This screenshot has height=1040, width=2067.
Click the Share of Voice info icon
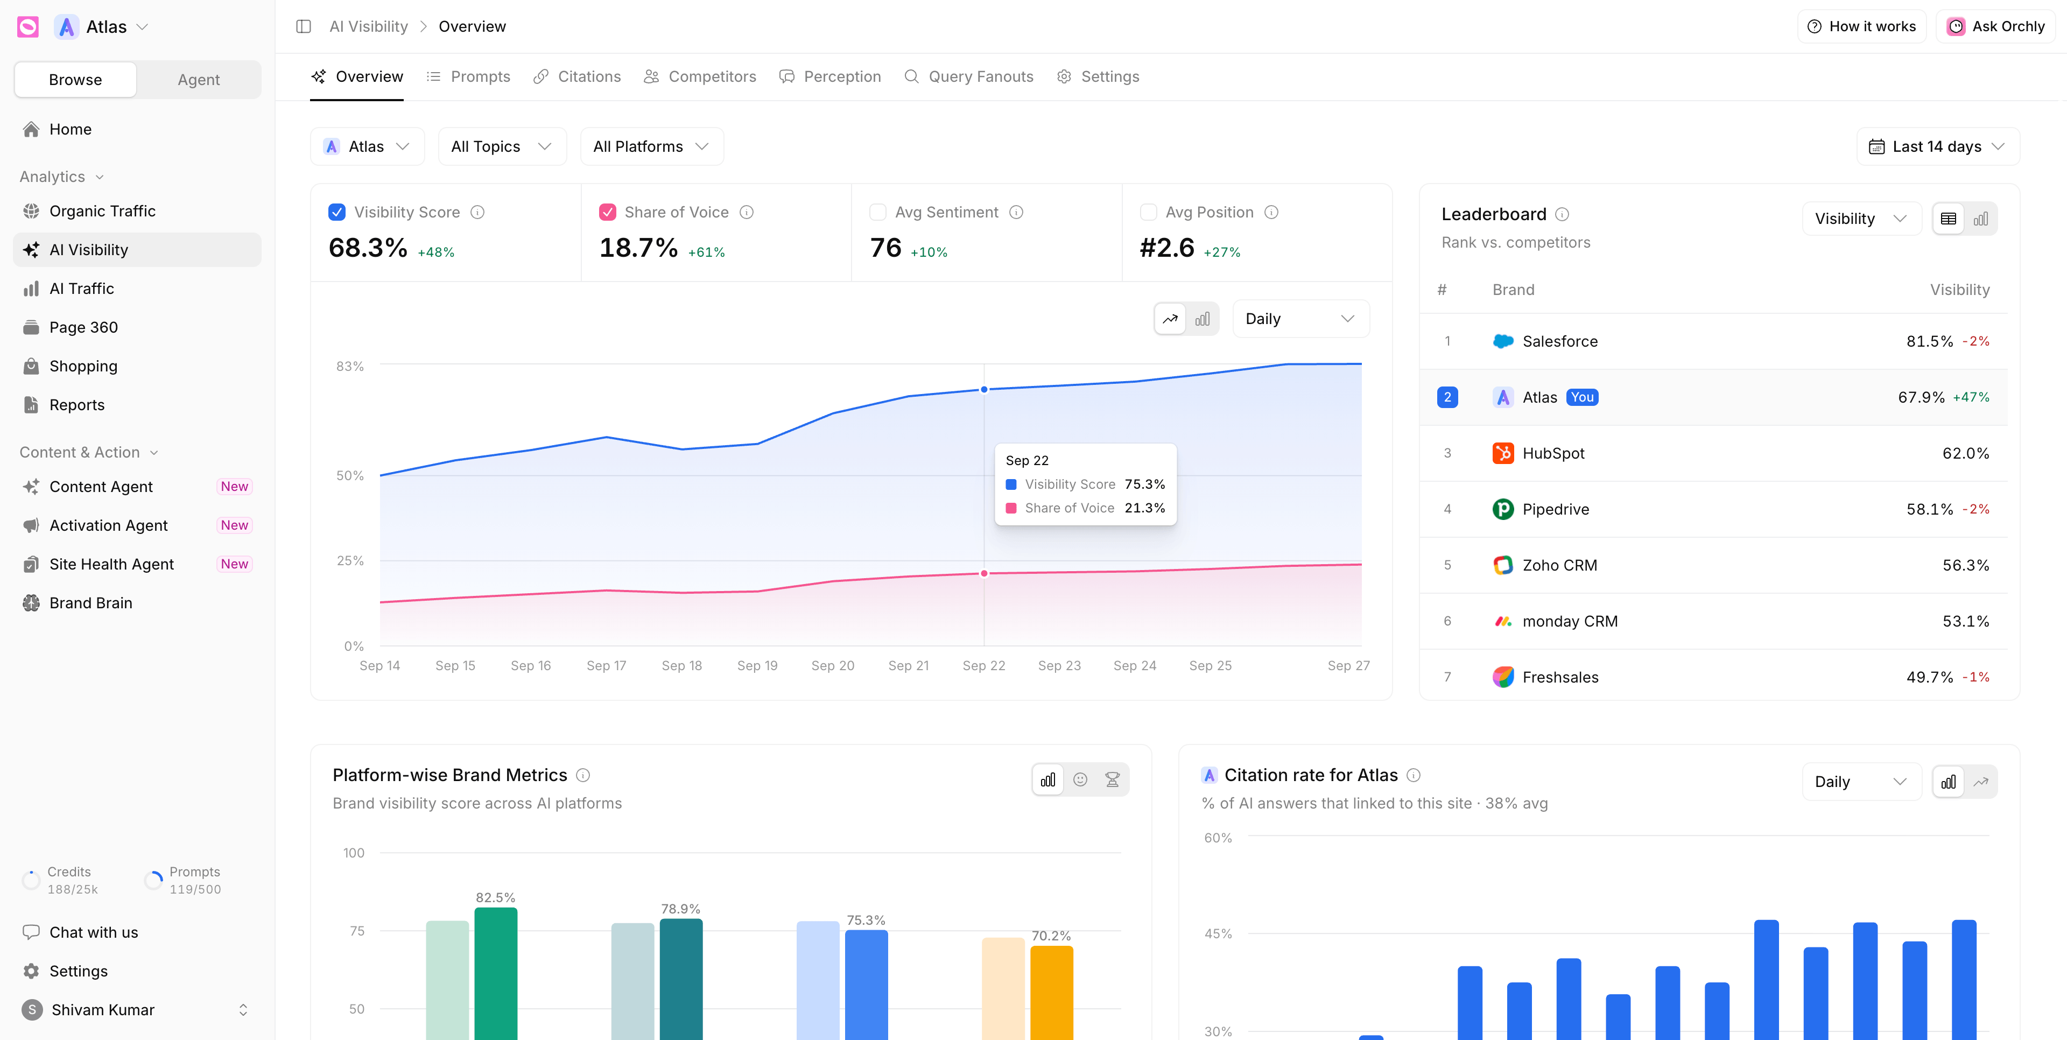click(x=746, y=212)
